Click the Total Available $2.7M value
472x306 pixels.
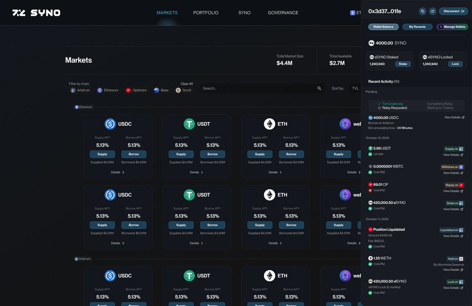(337, 63)
